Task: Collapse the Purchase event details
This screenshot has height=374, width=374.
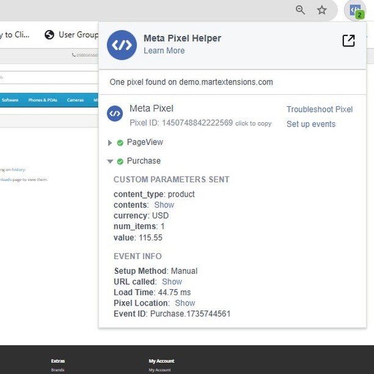Action: pos(110,161)
